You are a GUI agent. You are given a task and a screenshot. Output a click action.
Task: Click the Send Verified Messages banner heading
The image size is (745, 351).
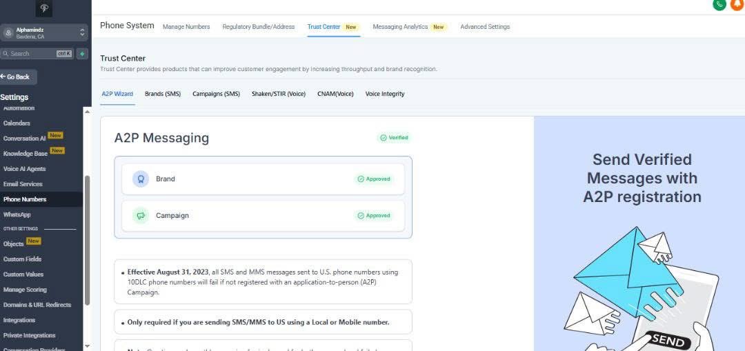642,178
